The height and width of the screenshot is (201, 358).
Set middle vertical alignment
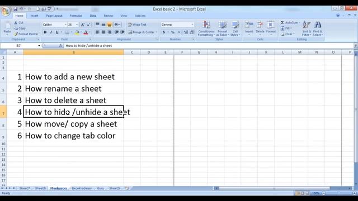pyautogui.click(x=103, y=25)
